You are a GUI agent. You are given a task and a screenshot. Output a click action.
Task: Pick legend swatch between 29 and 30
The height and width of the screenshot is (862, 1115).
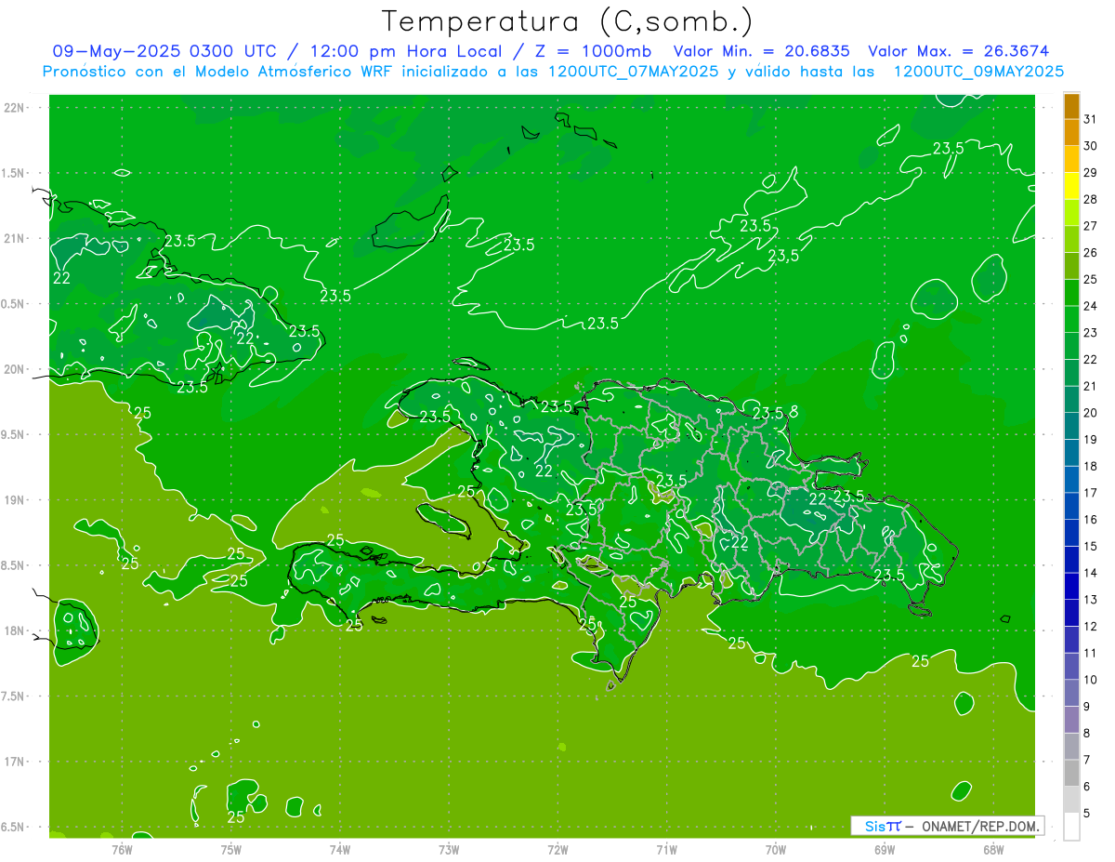1071,159
